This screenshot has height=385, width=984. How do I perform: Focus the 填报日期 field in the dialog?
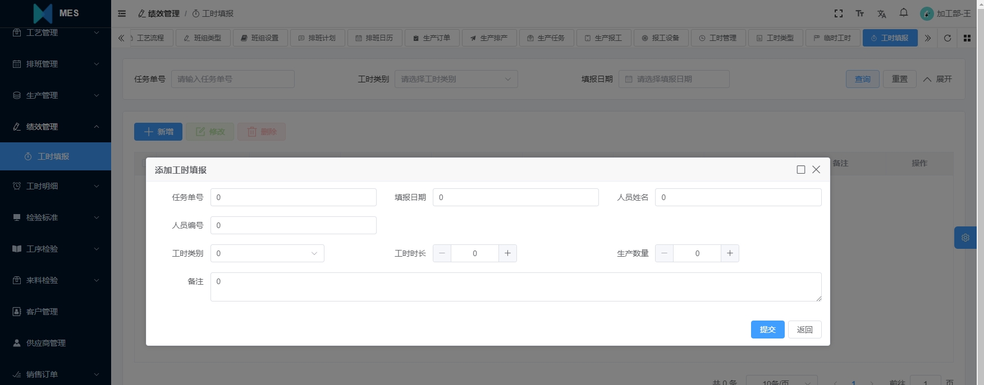tap(516, 197)
